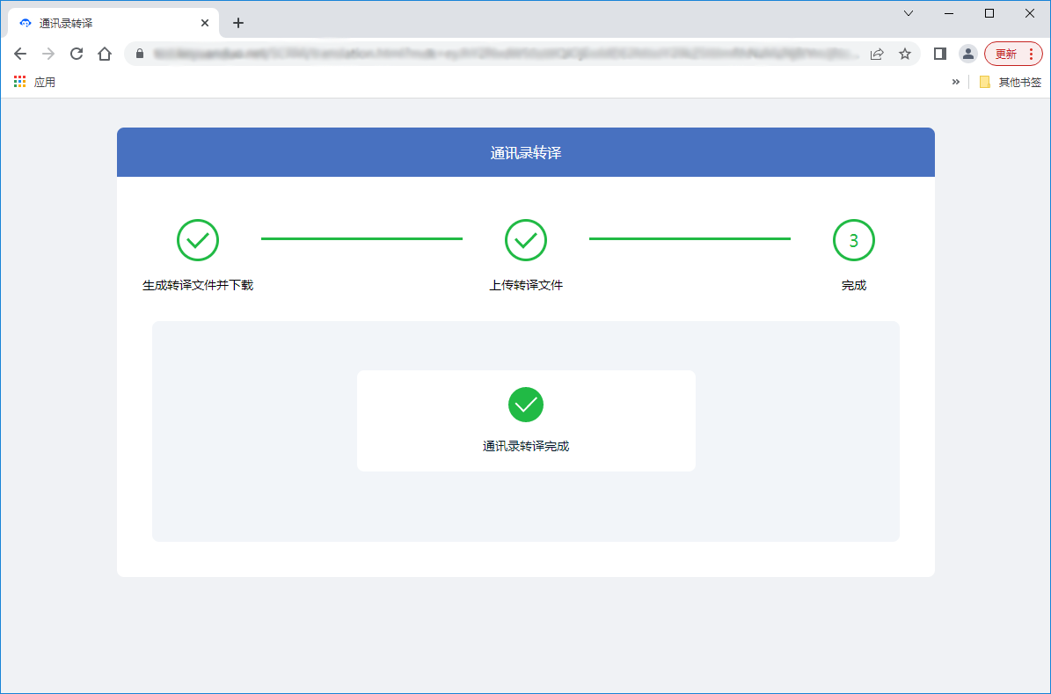The image size is (1051, 694).
Task: Open the user profile avatar
Action: [967, 54]
